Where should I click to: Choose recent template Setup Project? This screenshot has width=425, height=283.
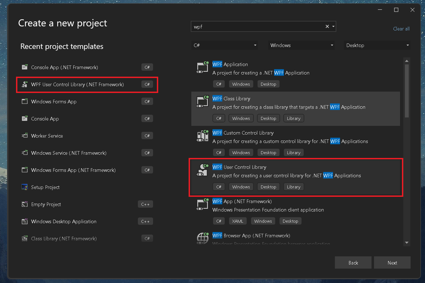[87, 187]
